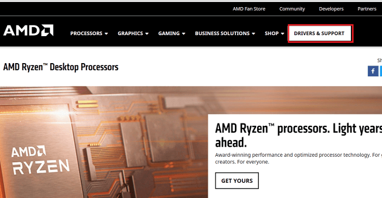Image resolution: width=382 pixels, height=198 pixels.
Task: Click the 'Award-winning performance' description text
Action: point(298,158)
